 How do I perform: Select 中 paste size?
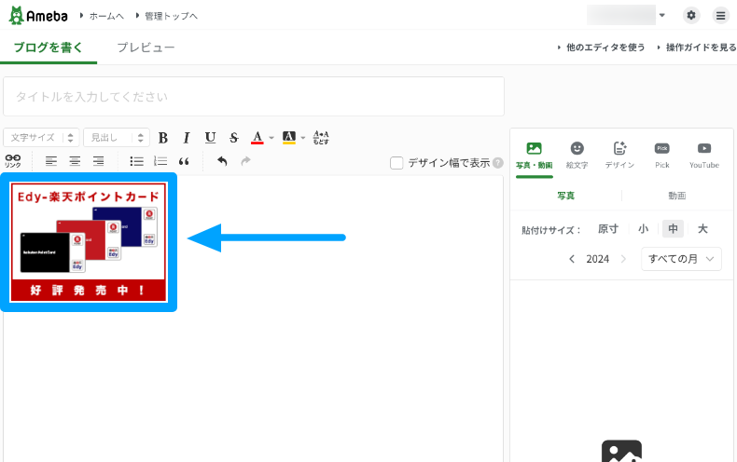pyautogui.click(x=673, y=229)
